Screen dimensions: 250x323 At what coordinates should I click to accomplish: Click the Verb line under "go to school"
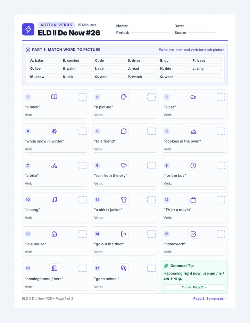point(125,287)
